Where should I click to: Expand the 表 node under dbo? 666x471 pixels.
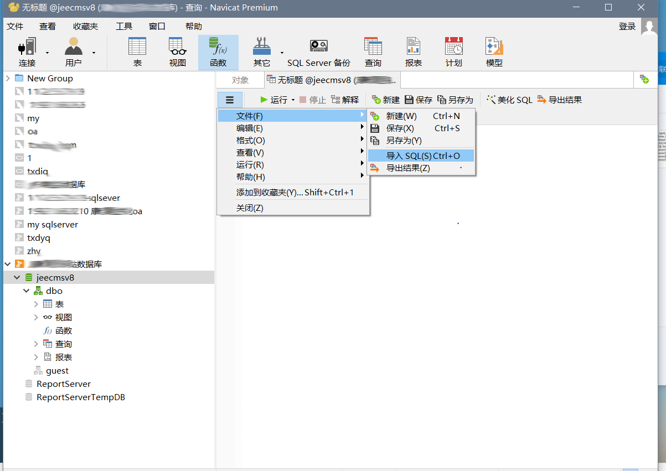point(36,304)
